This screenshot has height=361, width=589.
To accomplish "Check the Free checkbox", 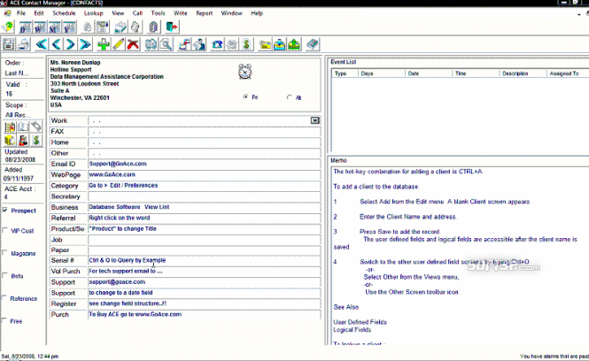I will (x=5, y=320).
